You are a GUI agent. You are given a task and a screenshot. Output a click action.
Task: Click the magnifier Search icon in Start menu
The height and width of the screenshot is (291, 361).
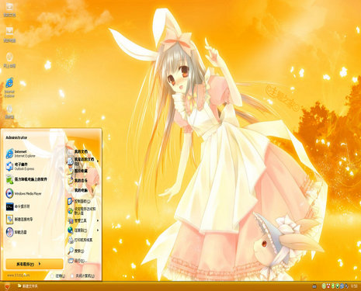coord(71,250)
